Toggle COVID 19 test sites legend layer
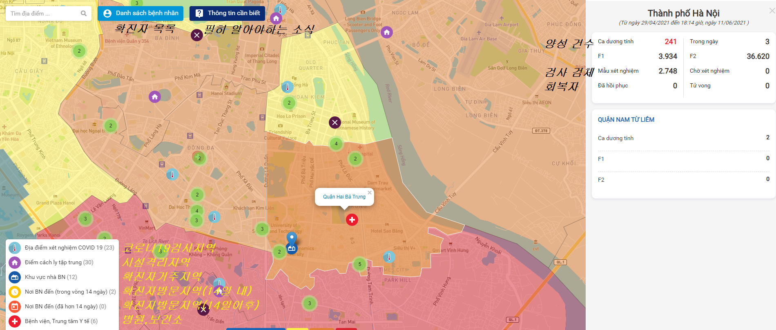This screenshot has width=776, height=330. pyautogui.click(x=15, y=247)
